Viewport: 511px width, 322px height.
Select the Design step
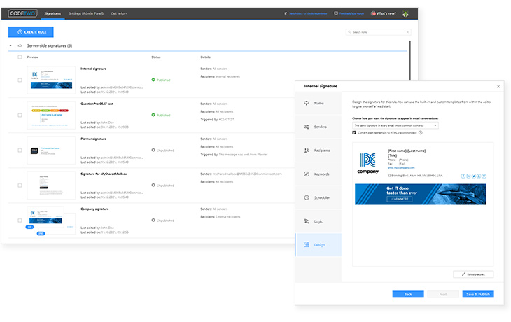318,245
